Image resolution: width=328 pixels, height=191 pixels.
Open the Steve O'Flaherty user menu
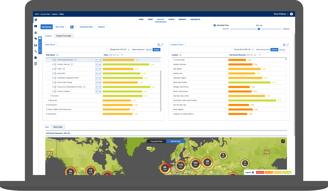[x=281, y=14]
